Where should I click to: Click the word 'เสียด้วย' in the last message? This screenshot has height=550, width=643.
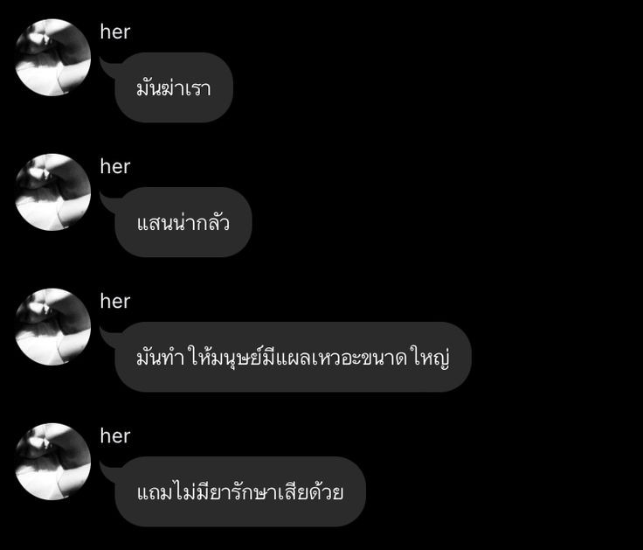click(310, 491)
